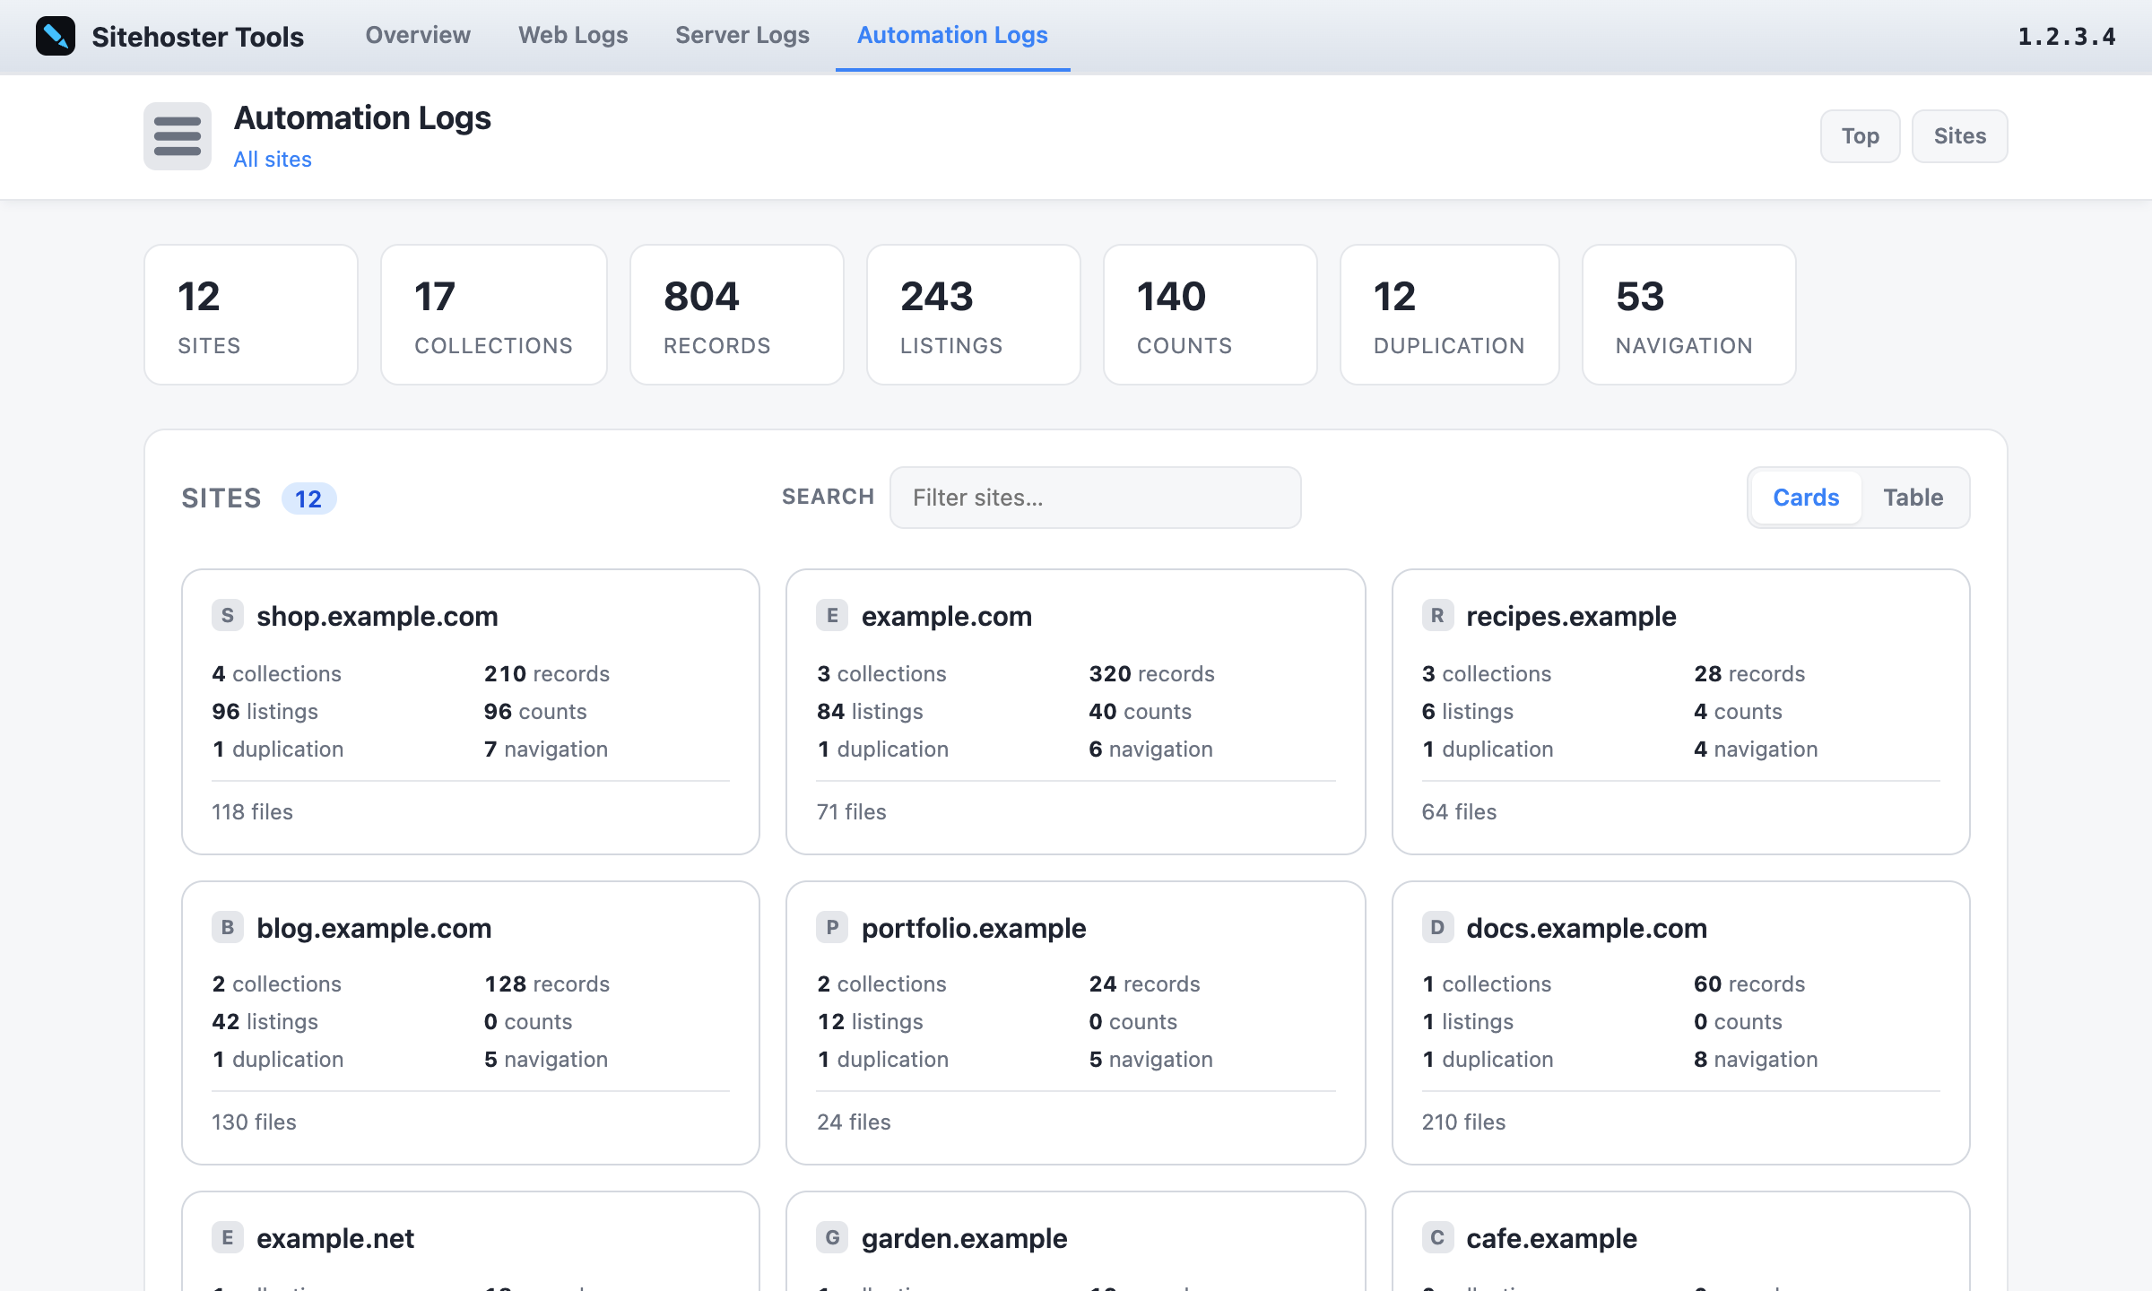Image resolution: width=2152 pixels, height=1291 pixels.
Task: Click the 12 Duplication summary tile
Action: point(1450,315)
